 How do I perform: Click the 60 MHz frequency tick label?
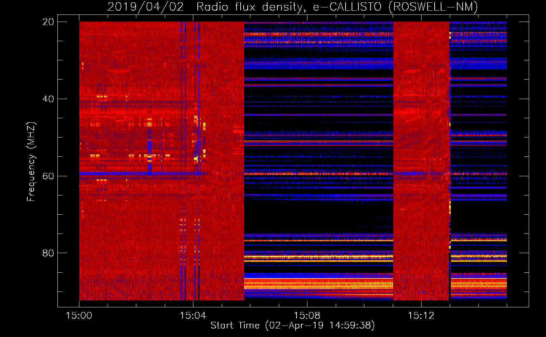[48, 176]
